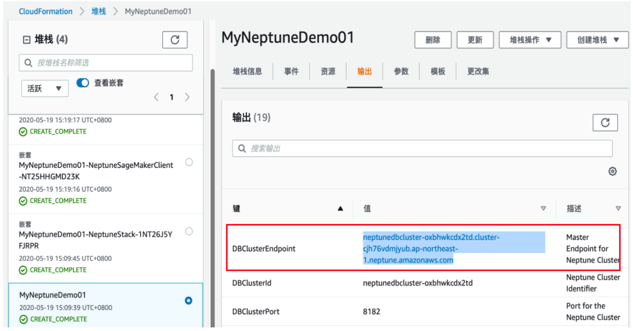This screenshot has height=331, width=633.
Task: Select MyNeptuneDemo01-NeptuneSageMakerClient stack radio button
Action: [x=189, y=162]
